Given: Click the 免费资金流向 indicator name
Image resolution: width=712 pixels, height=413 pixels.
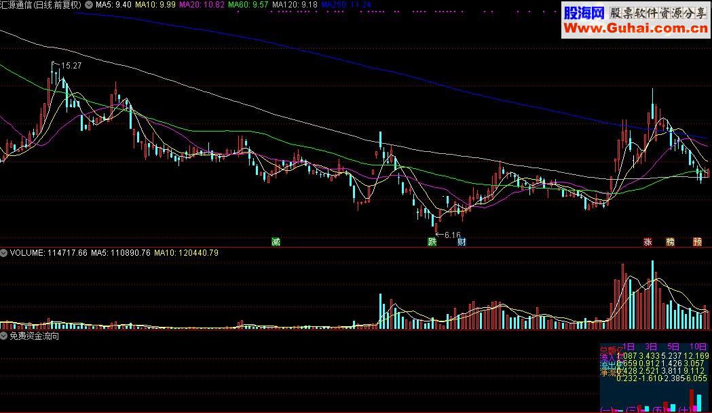Looking at the screenshot, I should (35, 336).
